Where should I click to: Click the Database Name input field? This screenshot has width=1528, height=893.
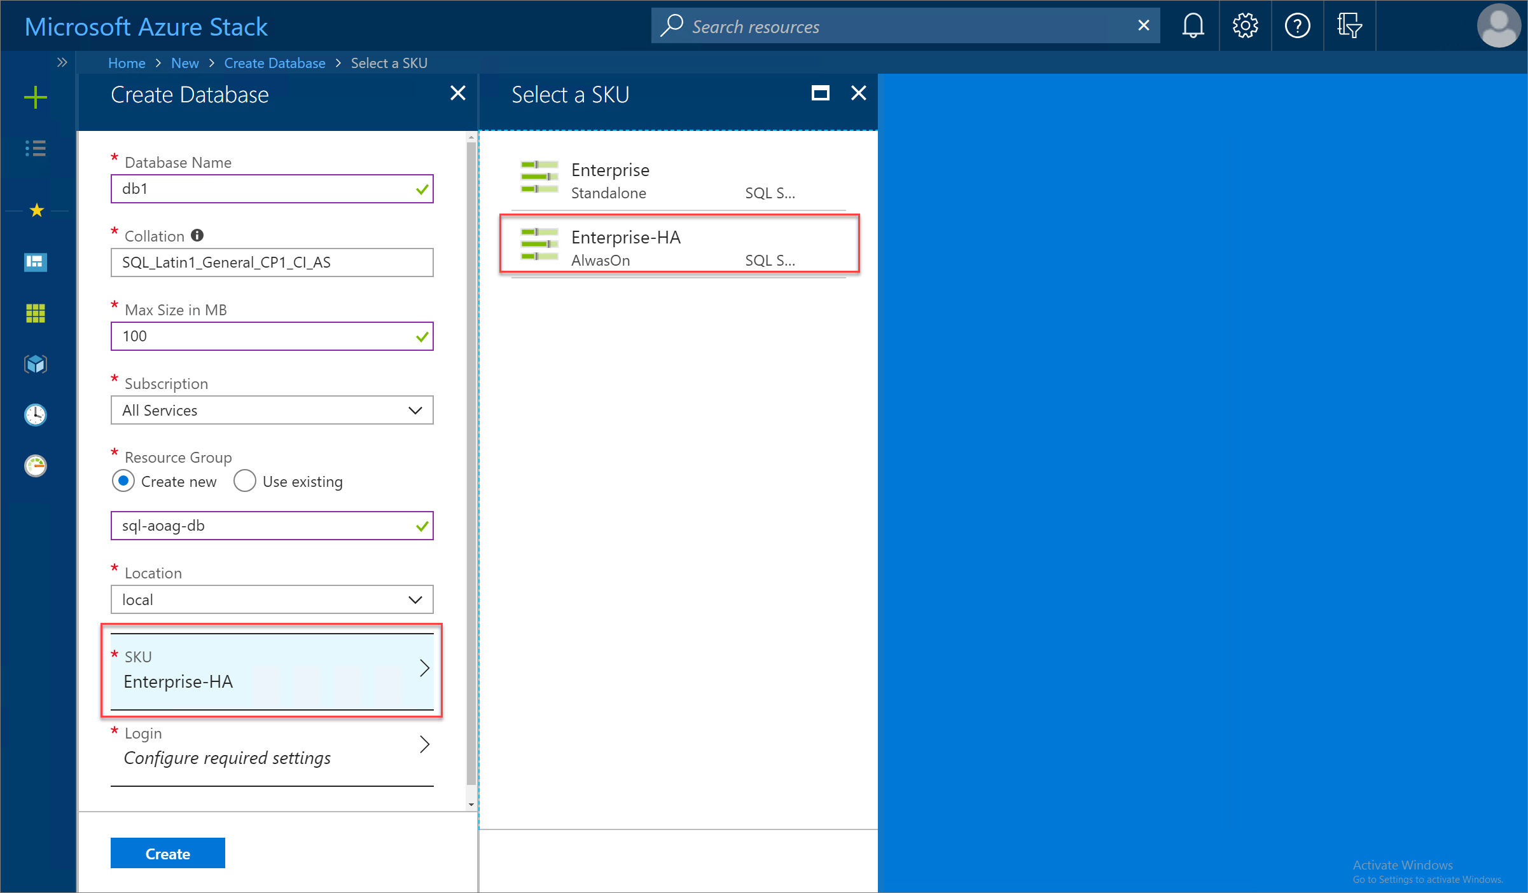point(272,188)
